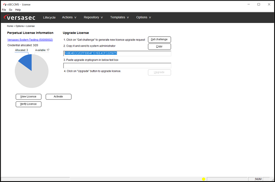Click step 1 'Get challenge' instruction text
This screenshot has height=182, width=275.
pos(104,40)
